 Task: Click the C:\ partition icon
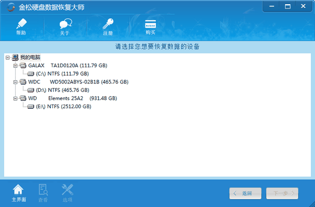[30, 74]
